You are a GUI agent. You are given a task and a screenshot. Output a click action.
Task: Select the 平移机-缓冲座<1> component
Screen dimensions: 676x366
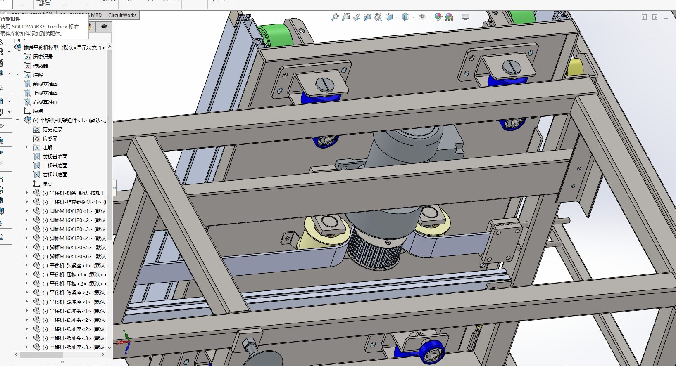[x=70, y=302]
